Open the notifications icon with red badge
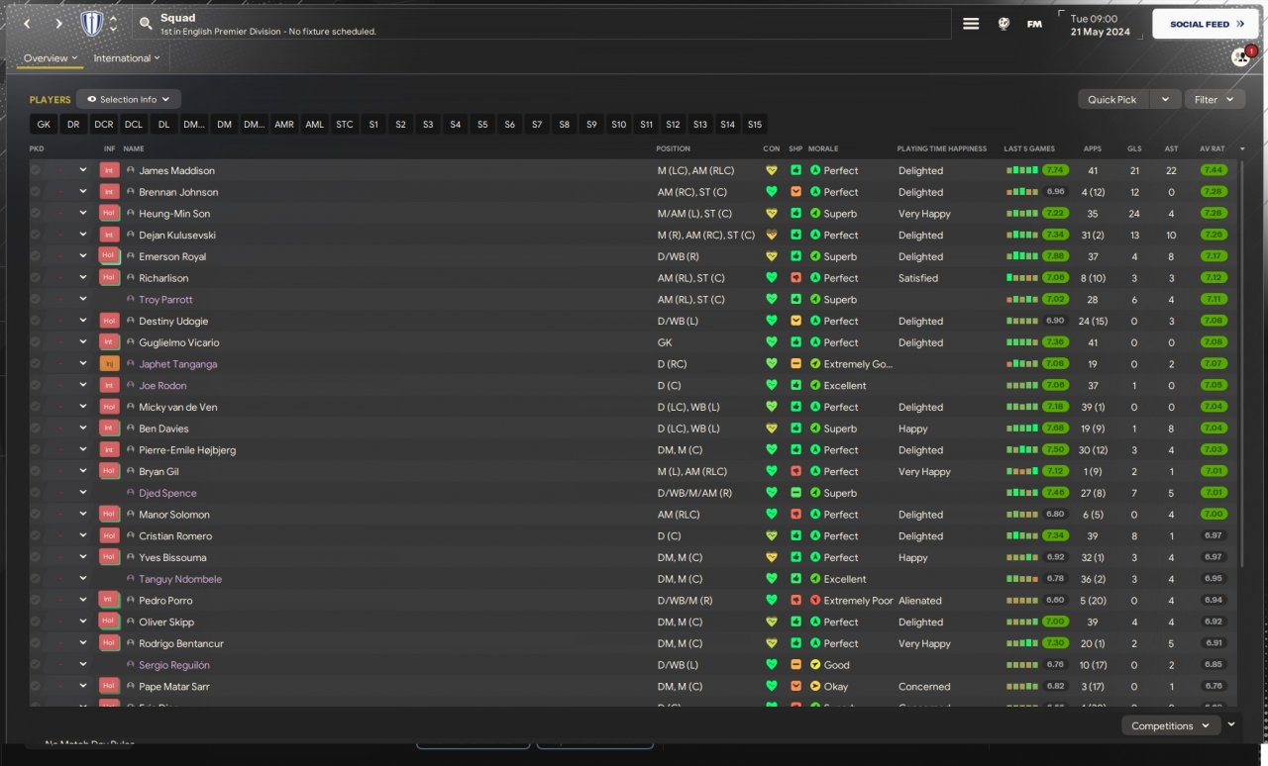This screenshot has width=1268, height=766. pos(1241,57)
